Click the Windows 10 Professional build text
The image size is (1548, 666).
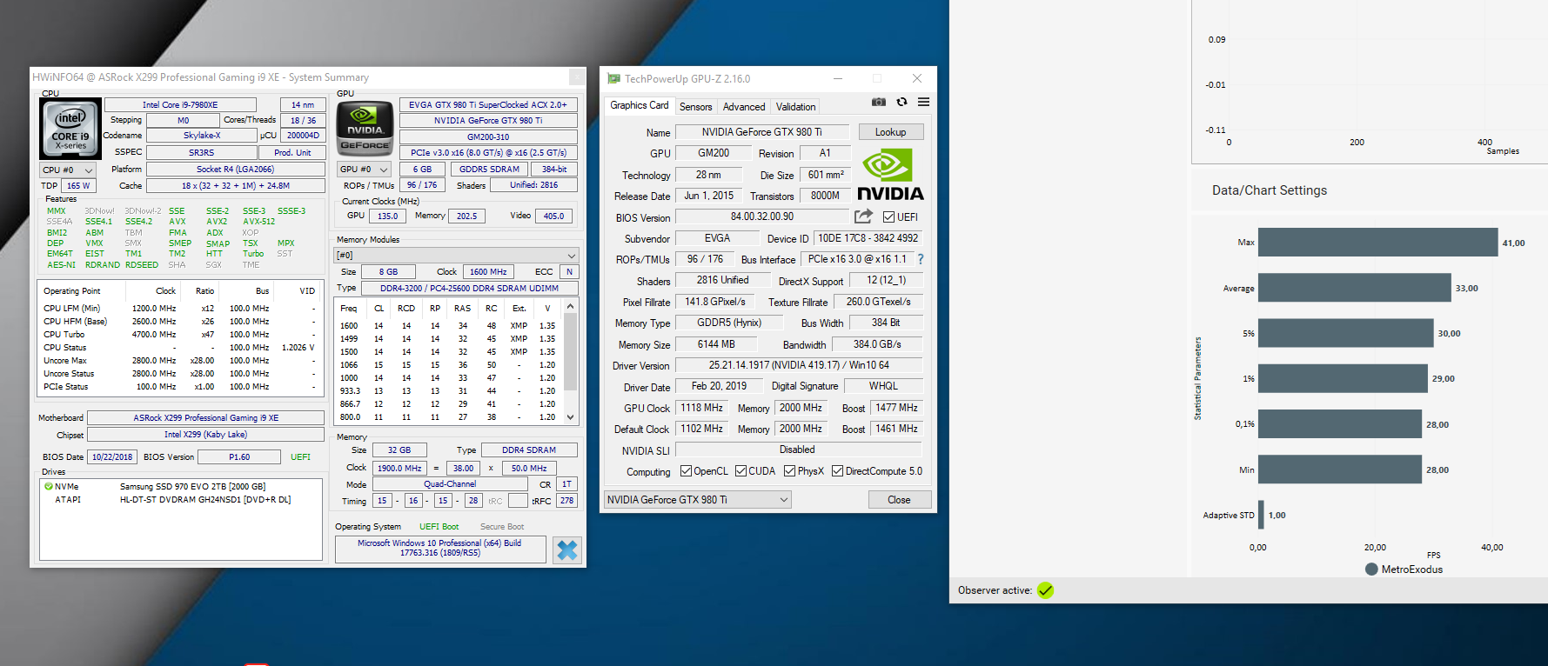pyautogui.click(x=439, y=548)
